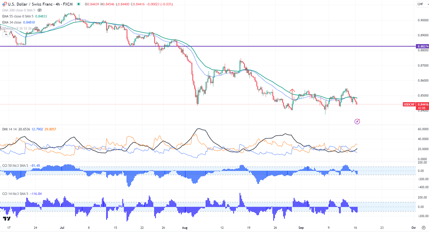Select the DMI 14 14 indicator label
This screenshot has width=429, height=233.
[x=10, y=129]
